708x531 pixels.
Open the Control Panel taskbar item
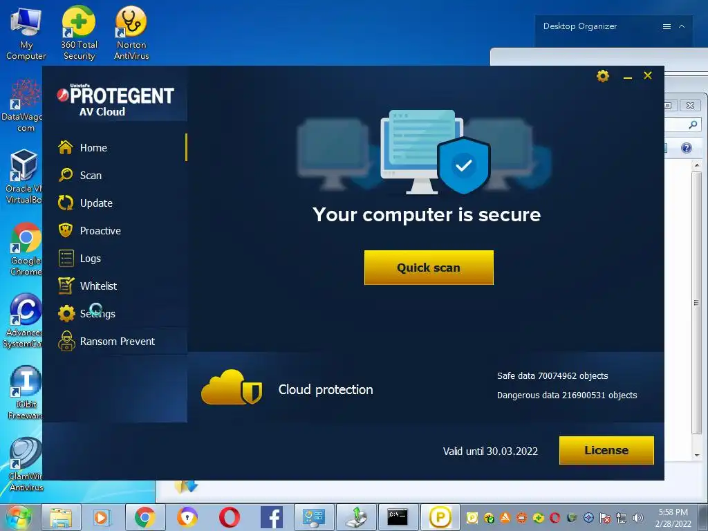pos(313,517)
